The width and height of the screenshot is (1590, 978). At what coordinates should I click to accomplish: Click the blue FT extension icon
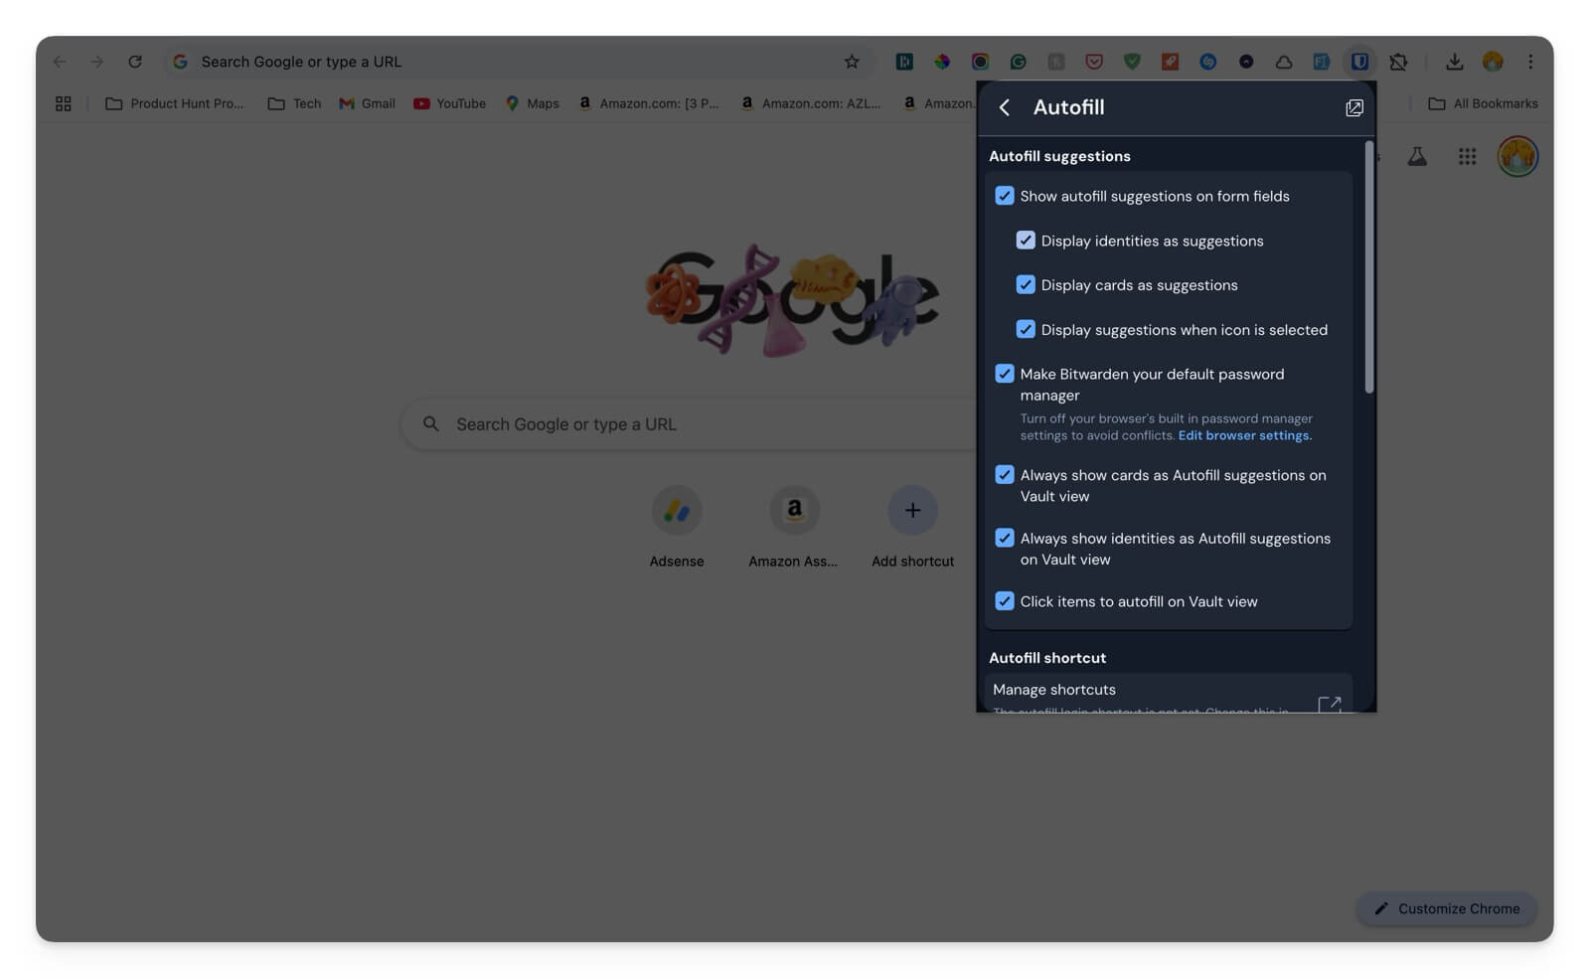click(1321, 62)
